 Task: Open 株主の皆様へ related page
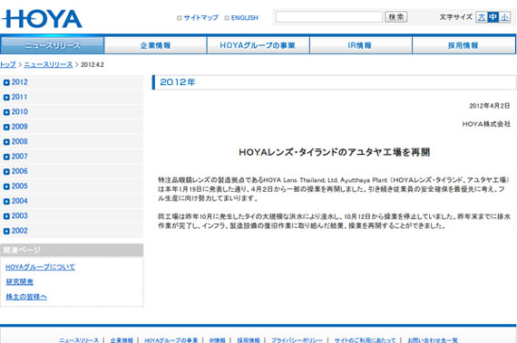[x=26, y=297]
